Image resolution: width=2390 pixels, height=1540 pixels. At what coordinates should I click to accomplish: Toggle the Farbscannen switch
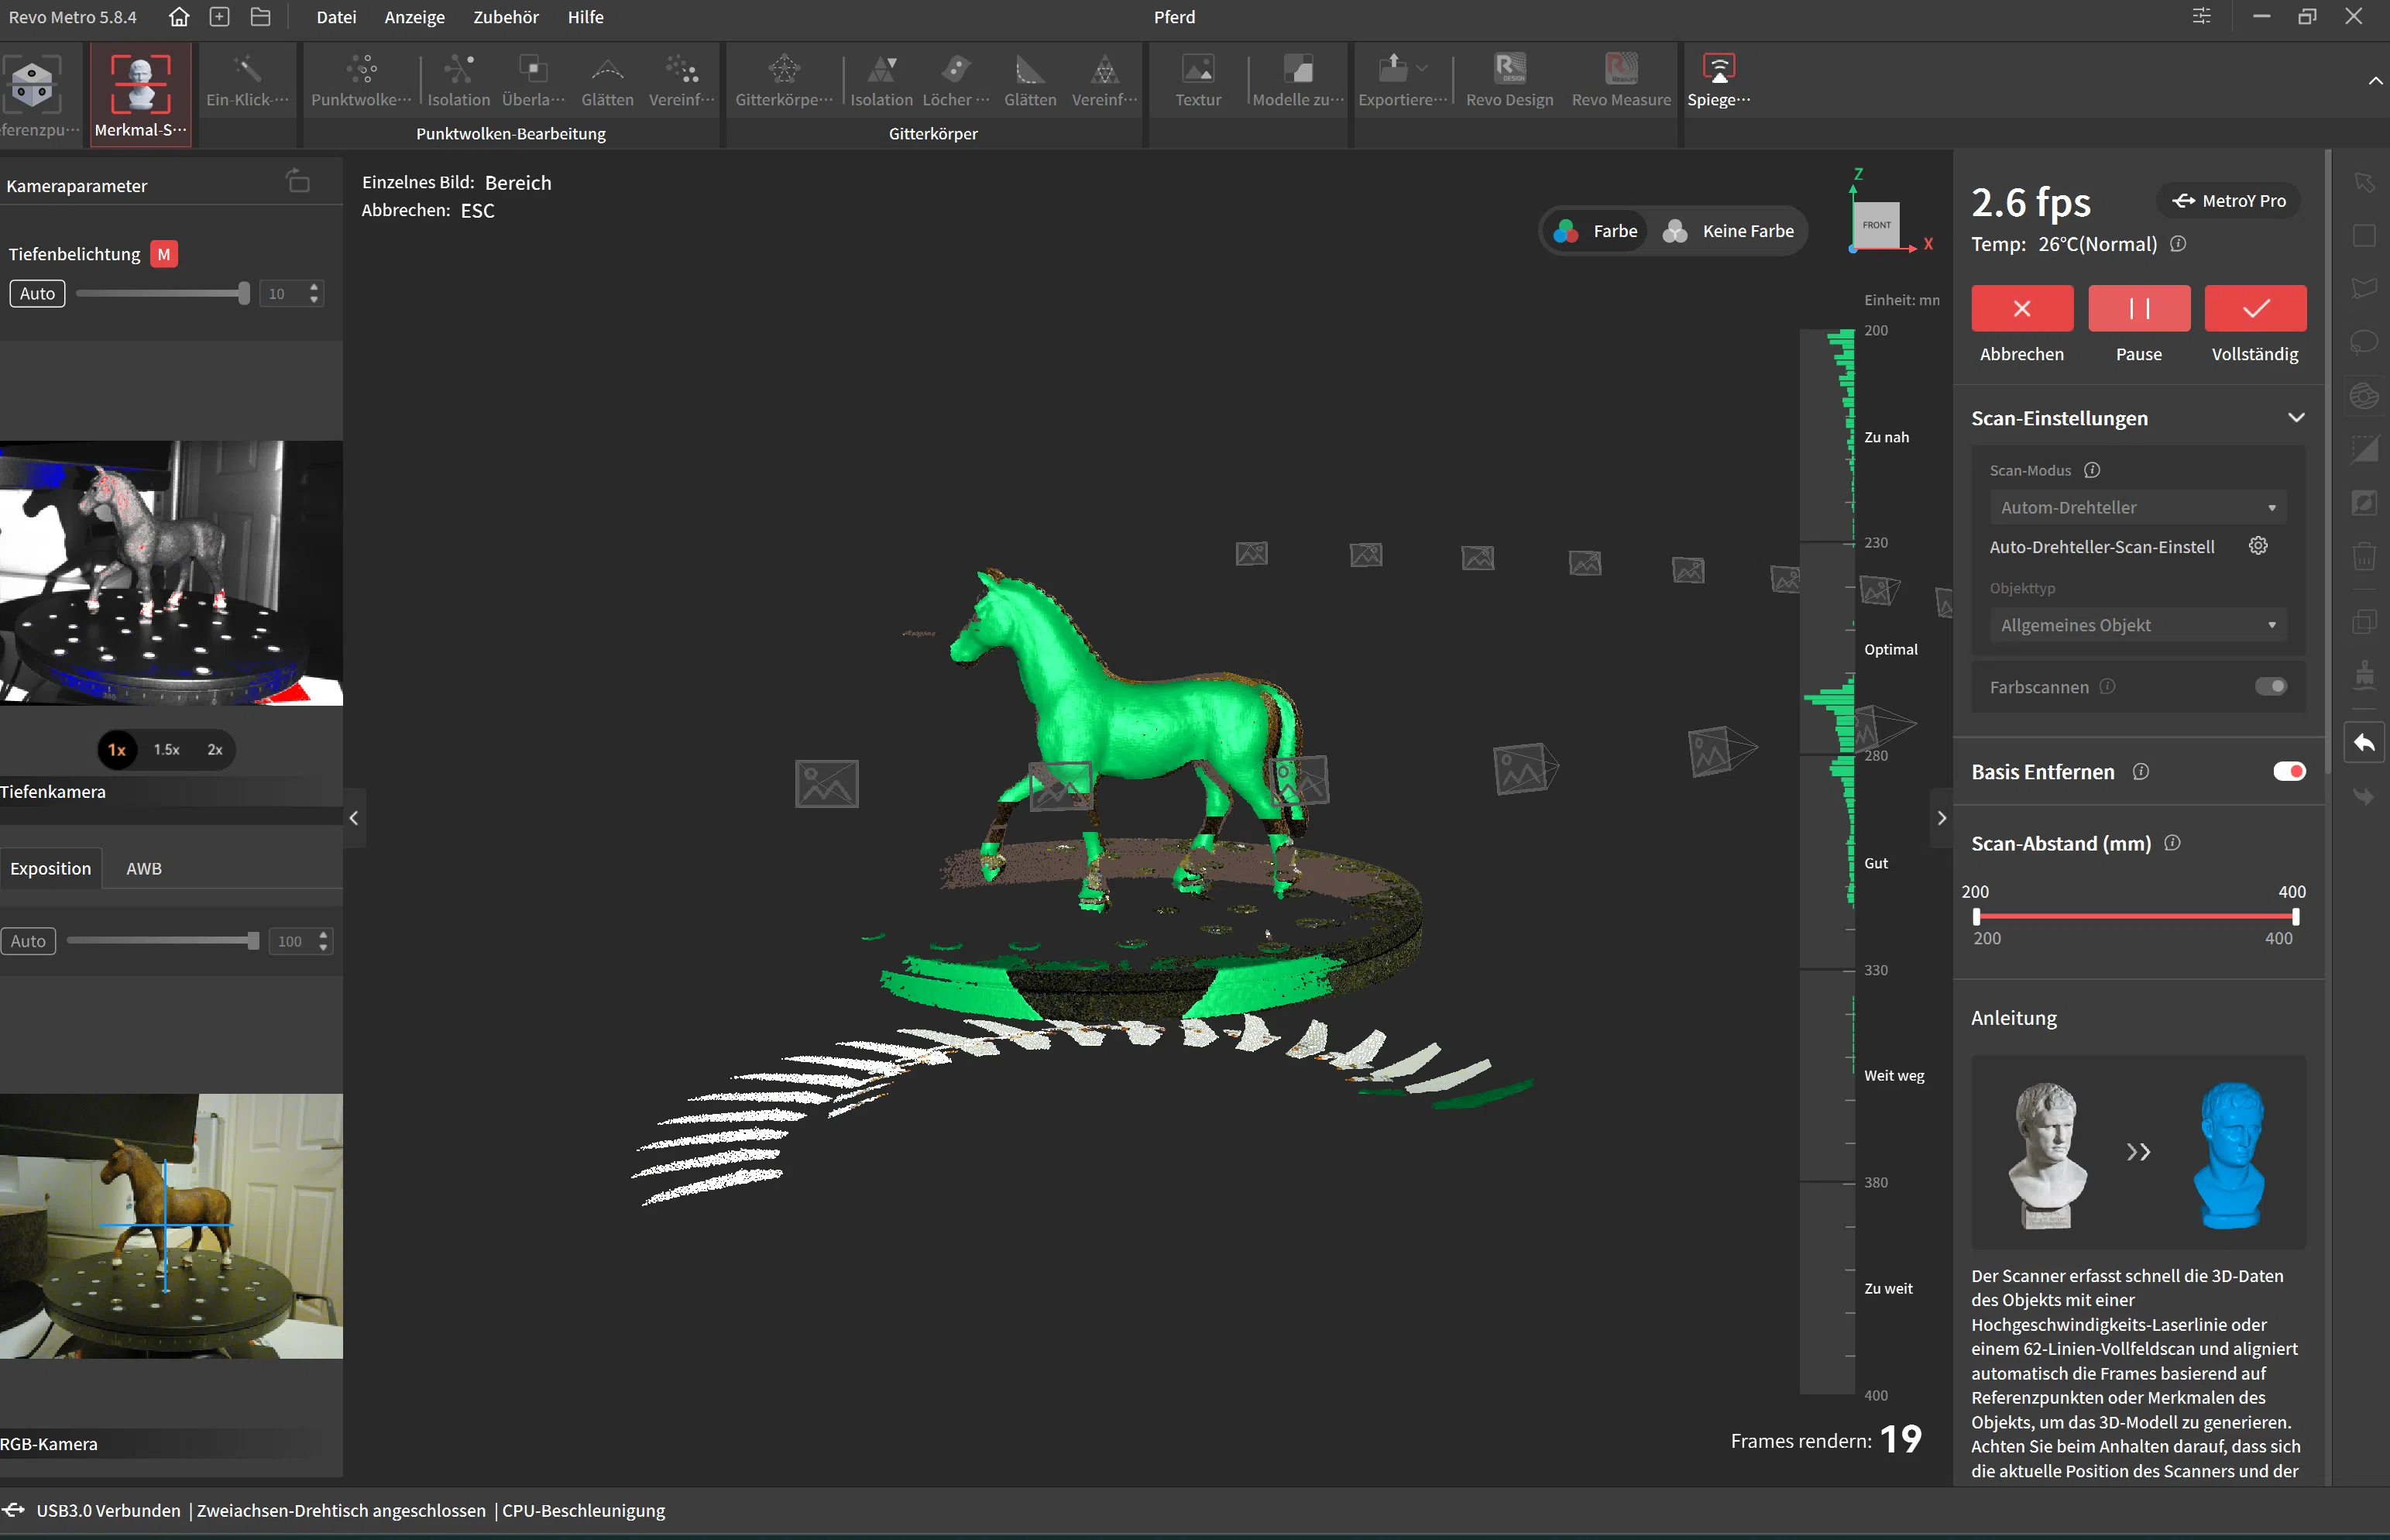(x=2270, y=686)
